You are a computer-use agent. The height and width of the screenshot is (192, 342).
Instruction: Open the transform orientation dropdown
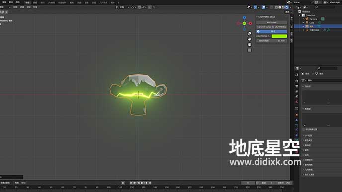coord(122,7)
